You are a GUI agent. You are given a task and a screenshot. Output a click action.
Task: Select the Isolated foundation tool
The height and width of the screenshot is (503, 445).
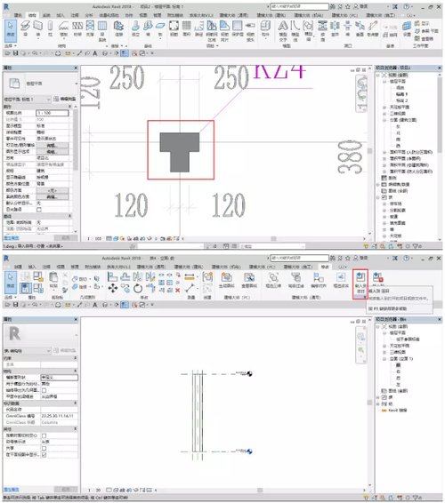(136, 28)
